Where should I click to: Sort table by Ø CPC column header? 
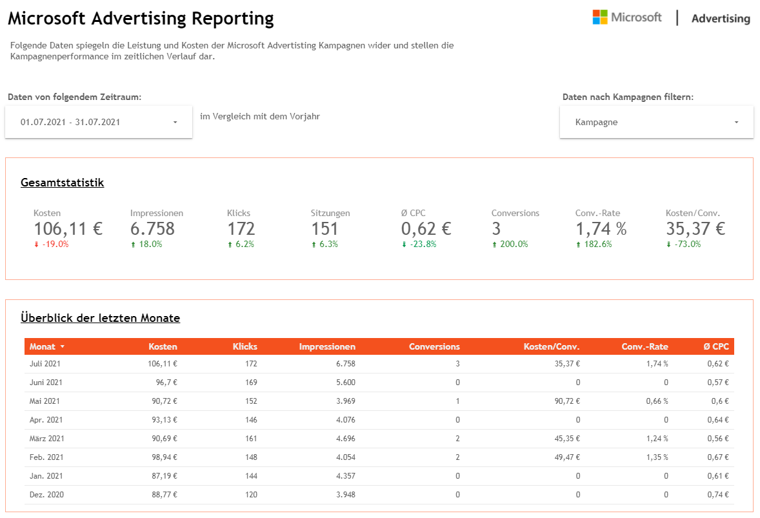pos(716,346)
